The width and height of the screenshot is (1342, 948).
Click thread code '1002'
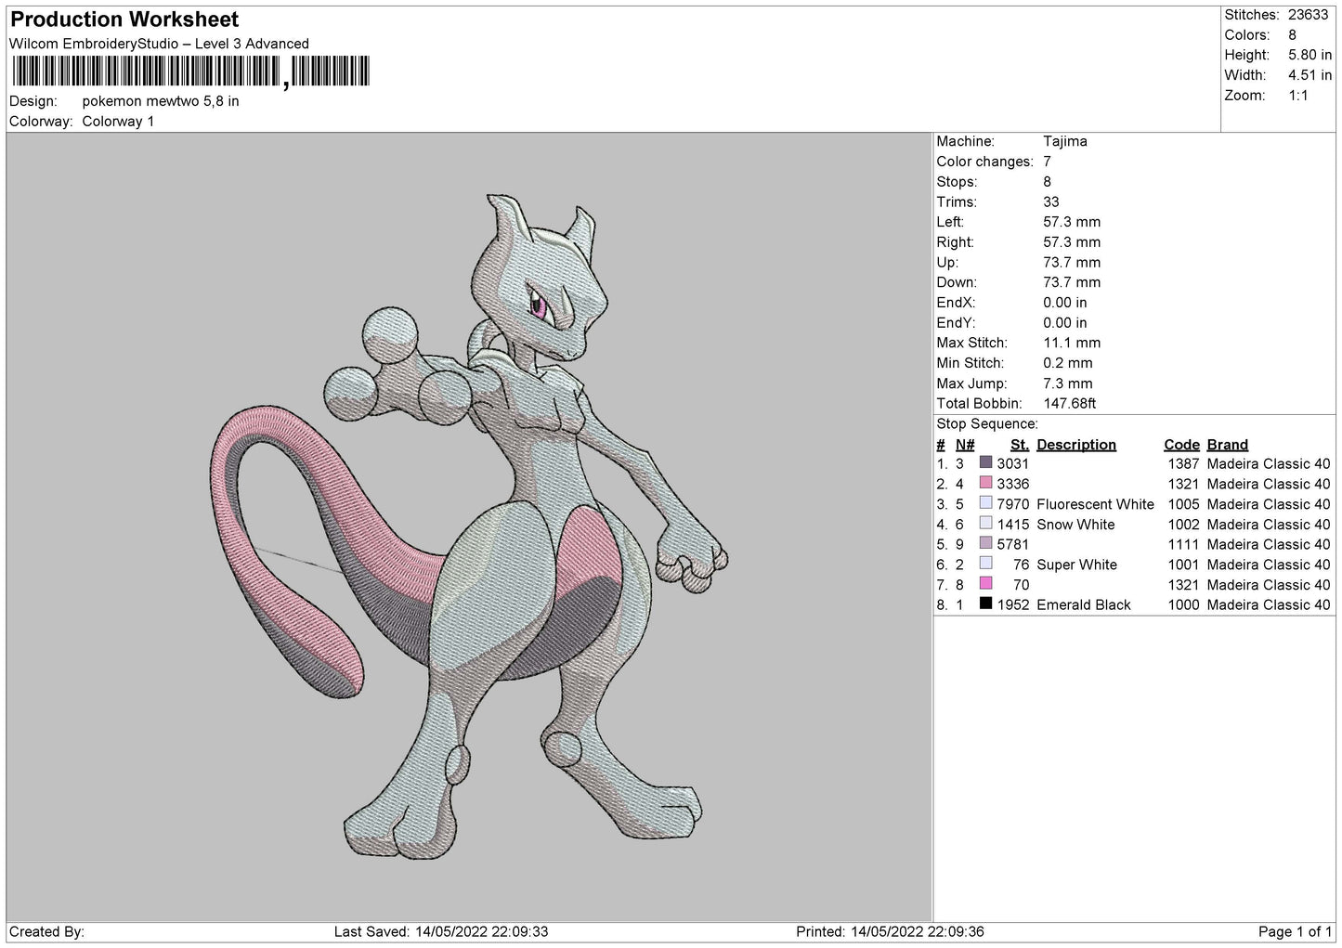pyautogui.click(x=1183, y=525)
